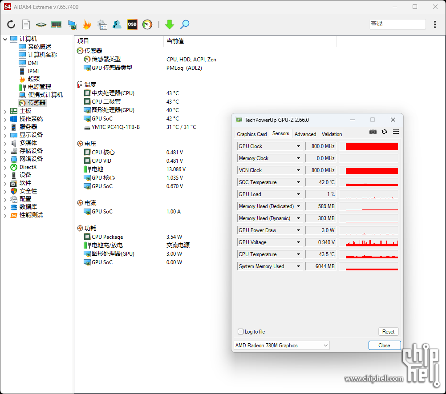This screenshot has width=446, height=394.
Task: Switch to Validation tab
Action: pos(332,134)
